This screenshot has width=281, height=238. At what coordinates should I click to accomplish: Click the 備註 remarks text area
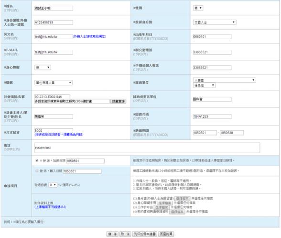(147, 148)
